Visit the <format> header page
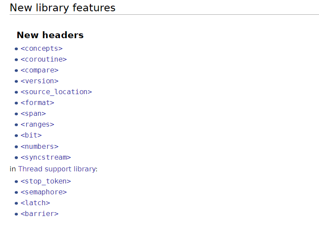The width and height of the screenshot is (319, 226). (x=37, y=103)
